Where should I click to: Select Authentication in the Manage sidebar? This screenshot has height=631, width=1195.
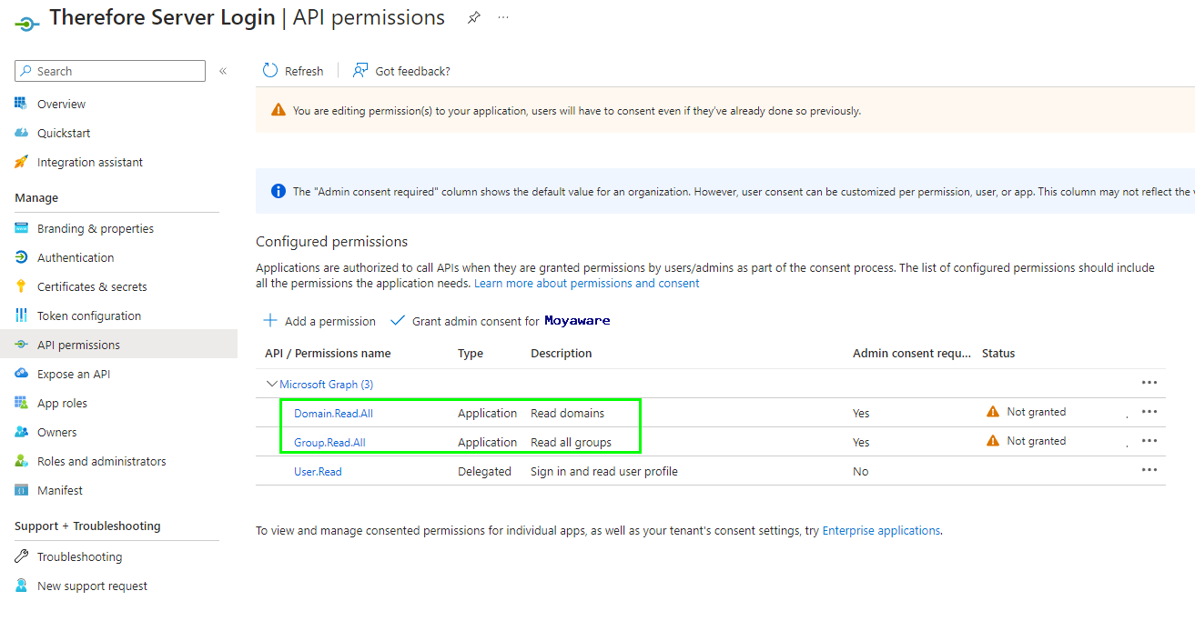pyautogui.click(x=75, y=257)
